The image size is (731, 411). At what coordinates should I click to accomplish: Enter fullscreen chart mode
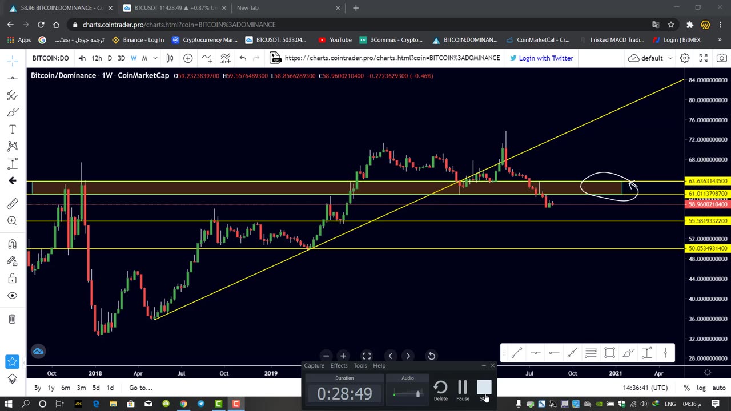click(703, 58)
